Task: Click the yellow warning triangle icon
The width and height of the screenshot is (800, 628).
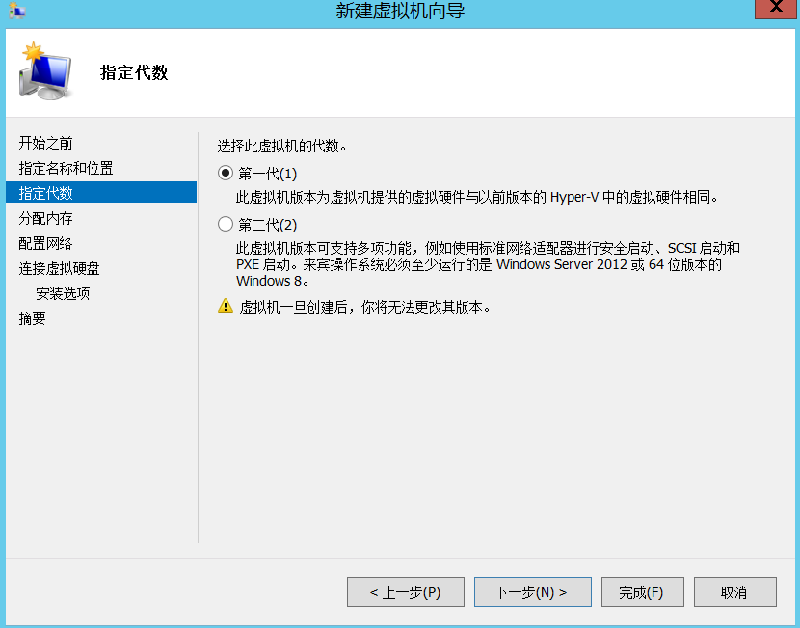Action: 225,306
